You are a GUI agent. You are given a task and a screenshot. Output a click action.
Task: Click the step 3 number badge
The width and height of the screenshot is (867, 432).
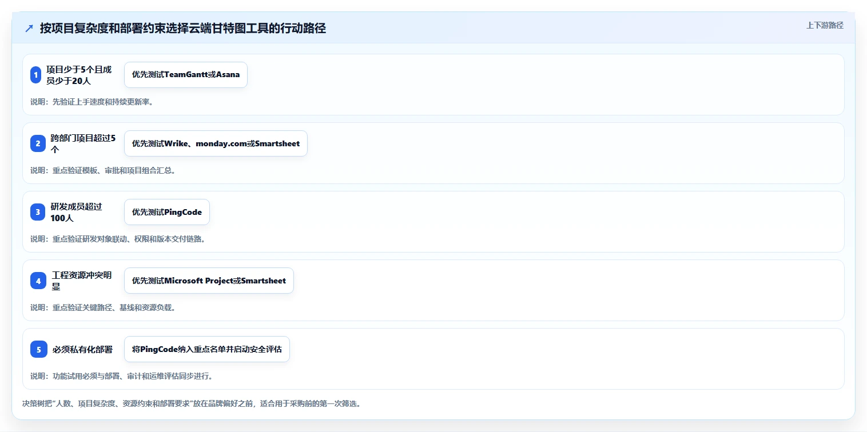point(38,212)
